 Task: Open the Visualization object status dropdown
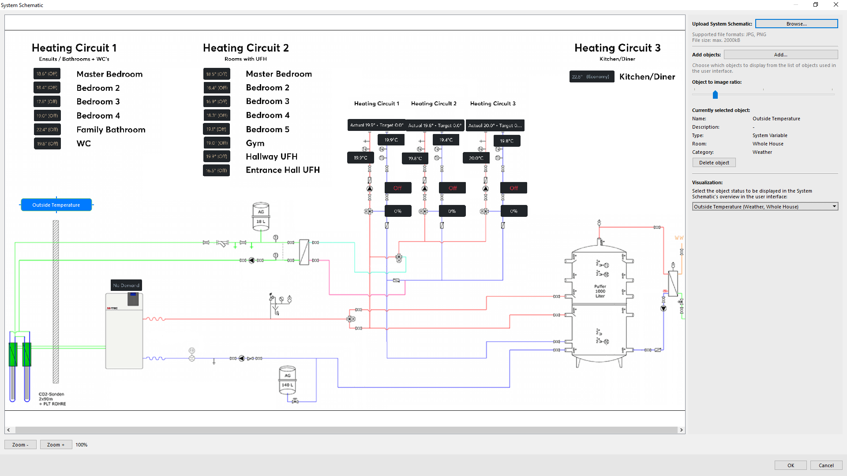click(765, 207)
